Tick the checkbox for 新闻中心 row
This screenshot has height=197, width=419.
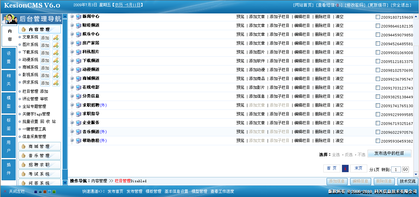click(378, 17)
